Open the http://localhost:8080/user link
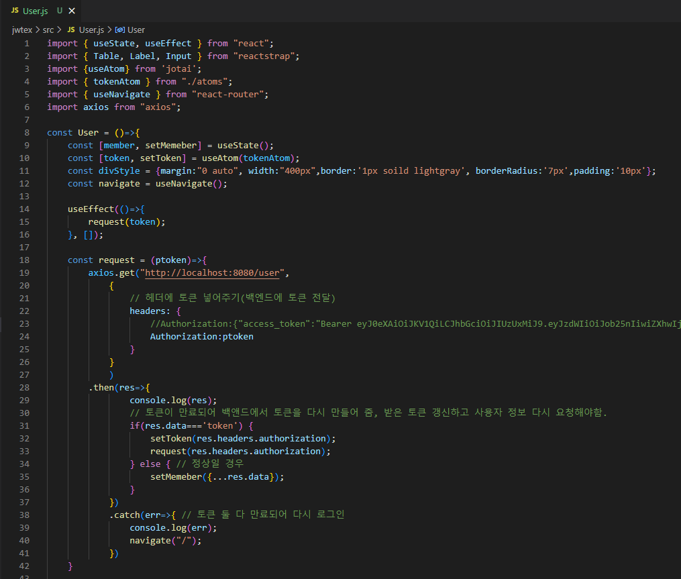Viewport: 681px width, 579px height. 212,273
